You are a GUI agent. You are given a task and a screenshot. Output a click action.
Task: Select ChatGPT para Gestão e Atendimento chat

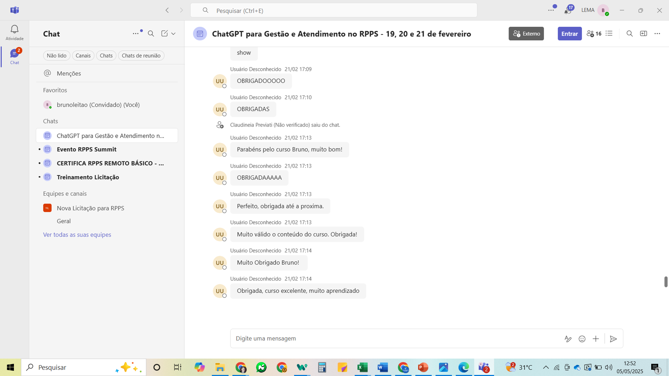pos(107,136)
